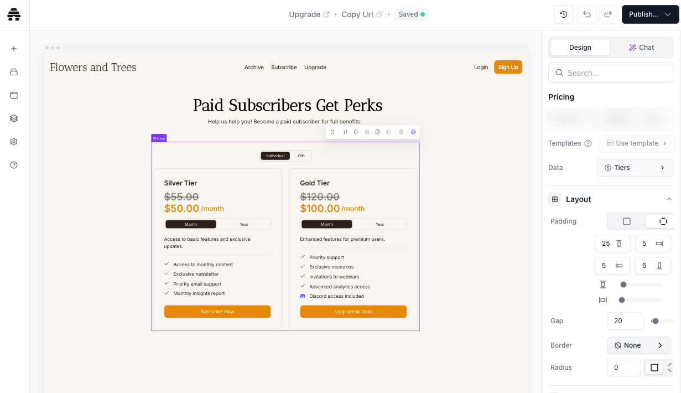The image size is (681, 393).
Task: Open the settings gear in left sidebar
Action: (x=14, y=142)
